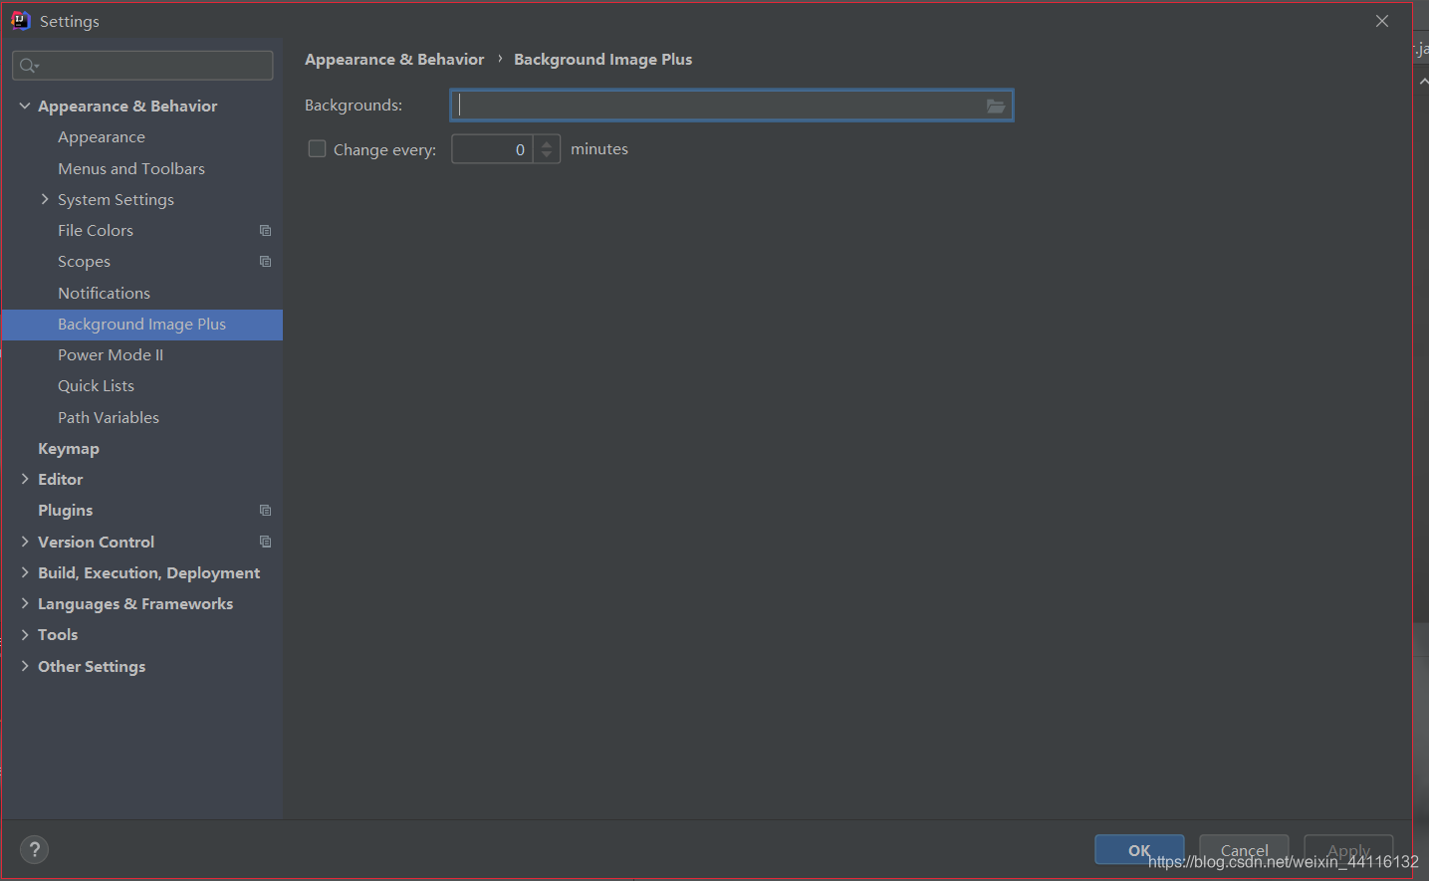Expand Languages & Frameworks section

25,603
